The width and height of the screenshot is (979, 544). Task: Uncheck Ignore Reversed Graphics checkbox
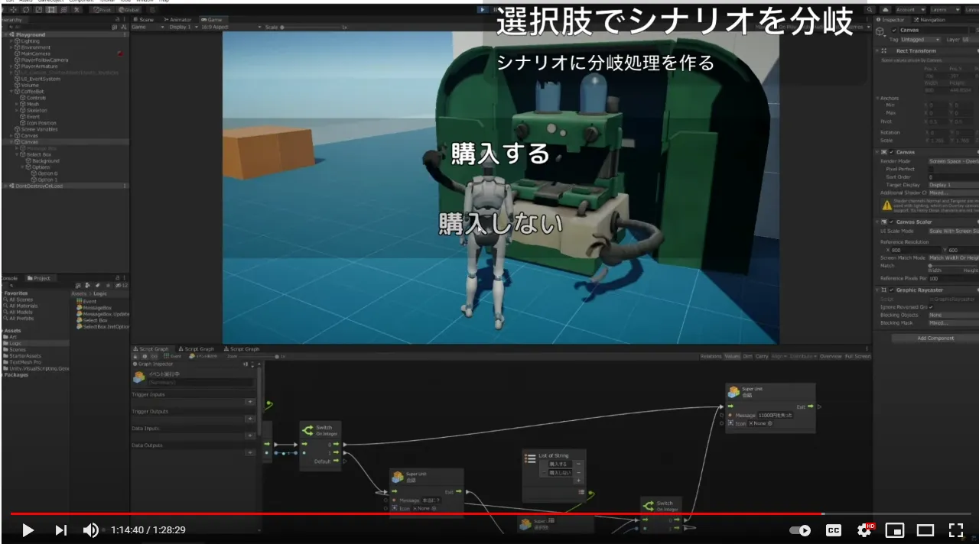(x=931, y=307)
